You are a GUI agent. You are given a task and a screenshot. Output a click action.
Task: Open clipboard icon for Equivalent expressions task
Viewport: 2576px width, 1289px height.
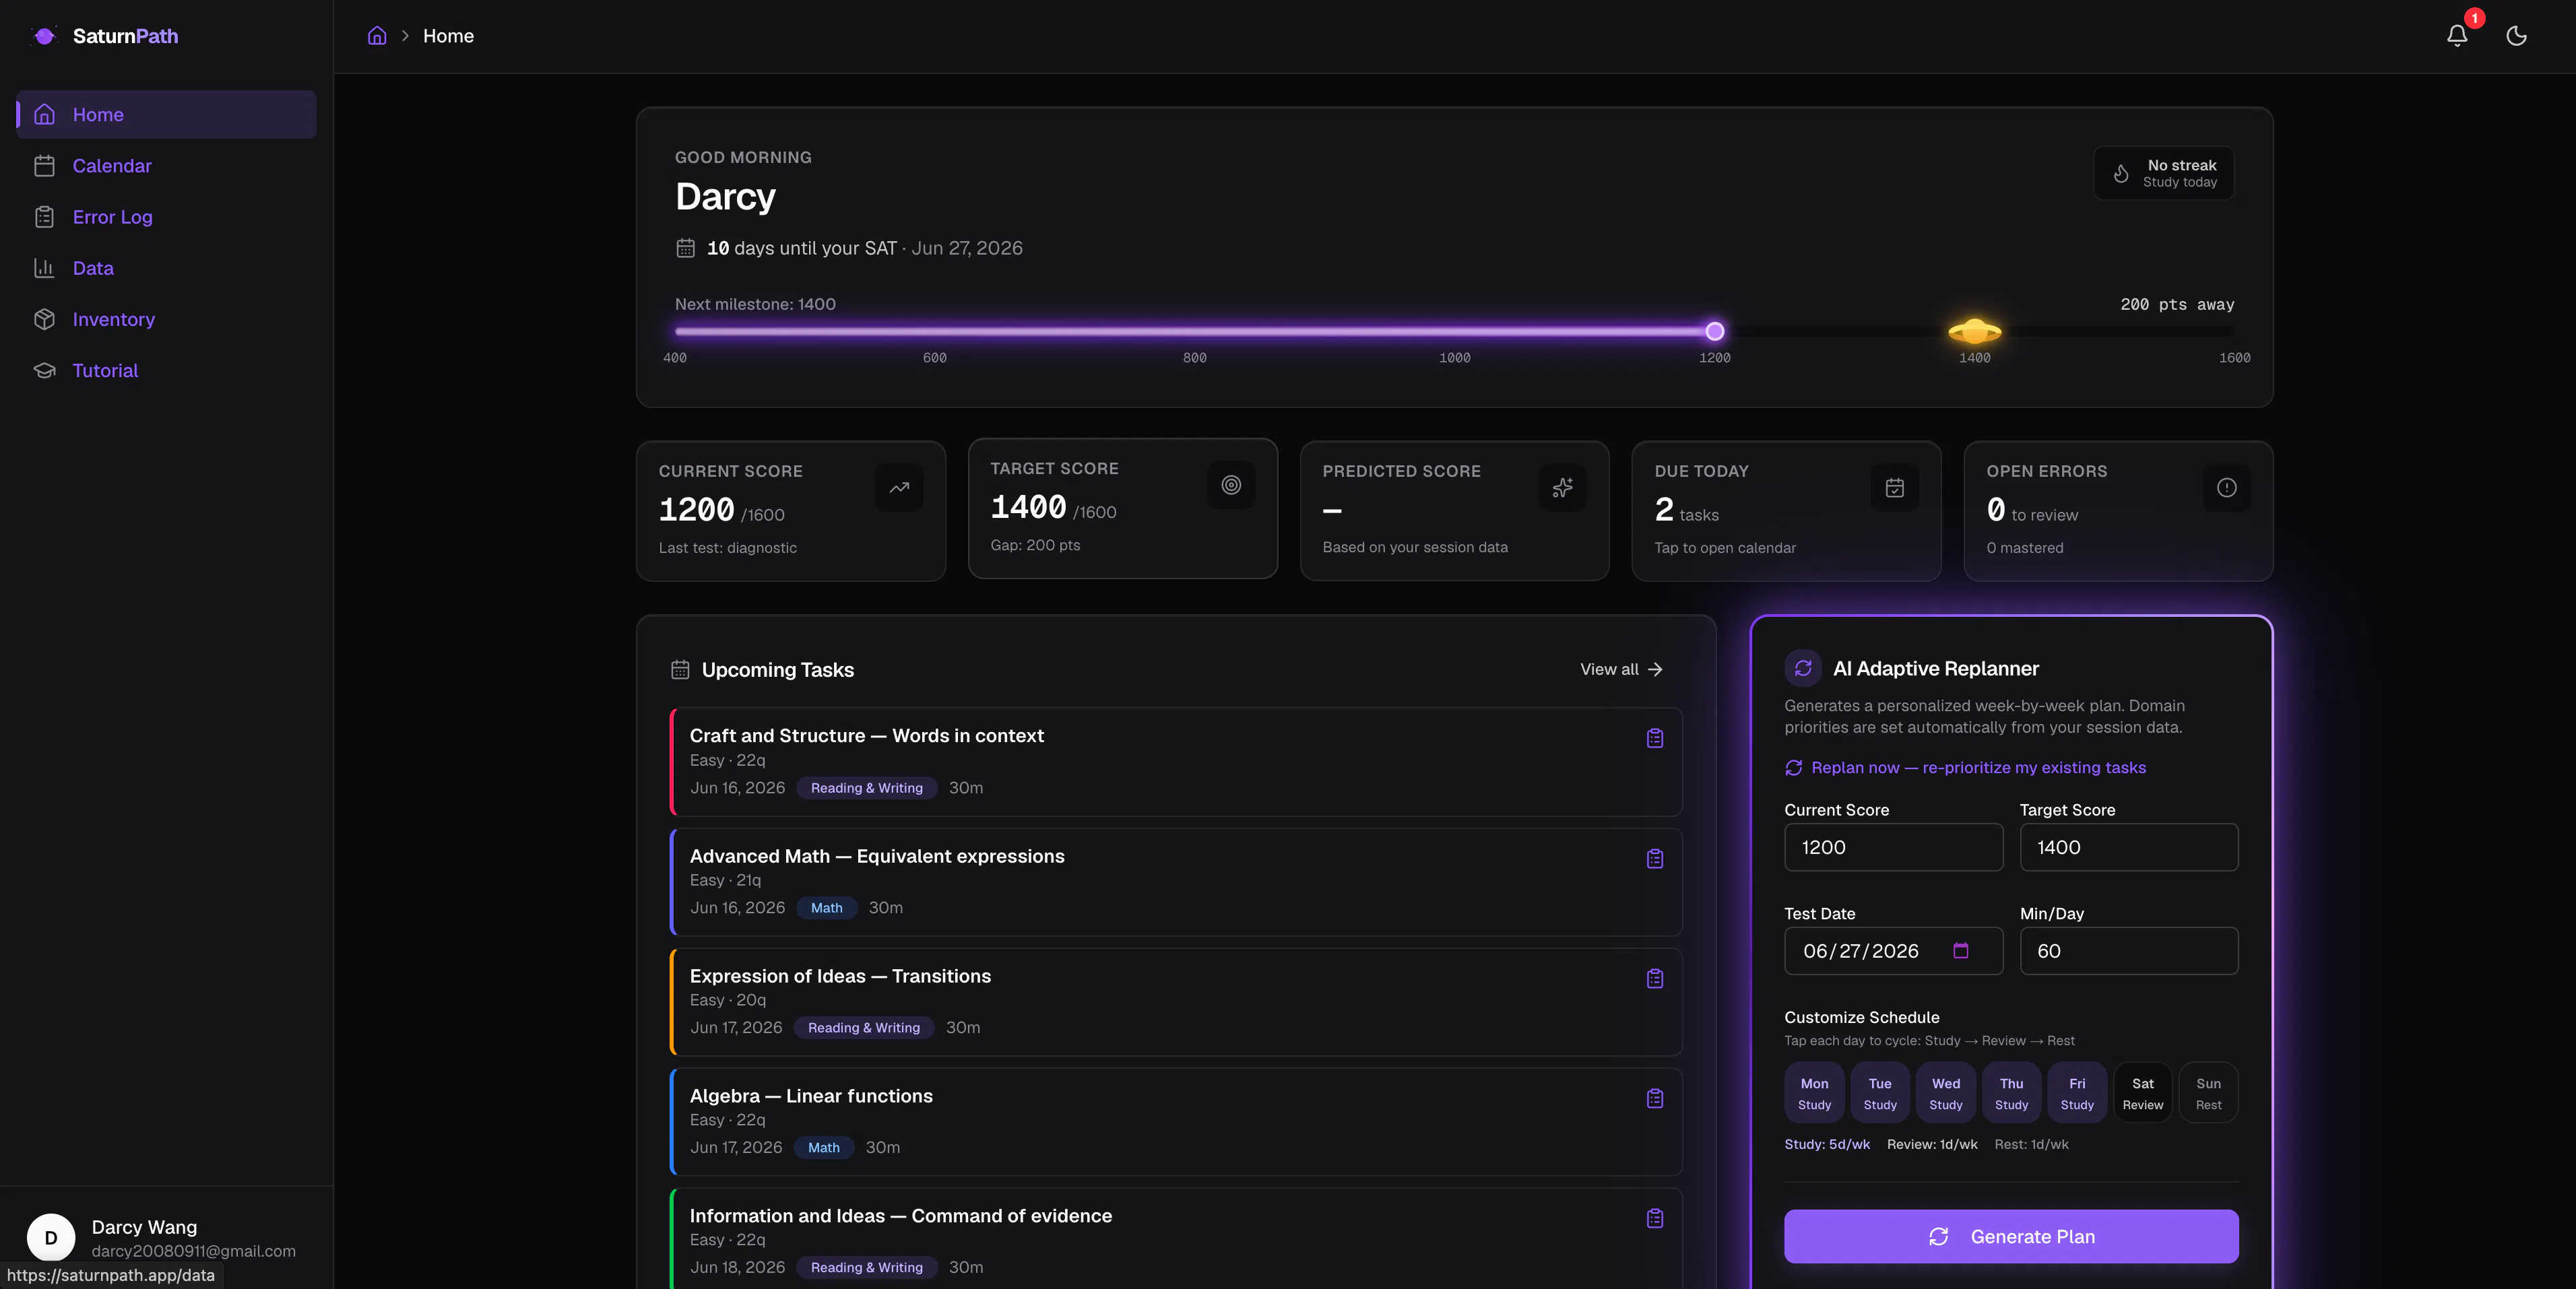[x=1655, y=859]
